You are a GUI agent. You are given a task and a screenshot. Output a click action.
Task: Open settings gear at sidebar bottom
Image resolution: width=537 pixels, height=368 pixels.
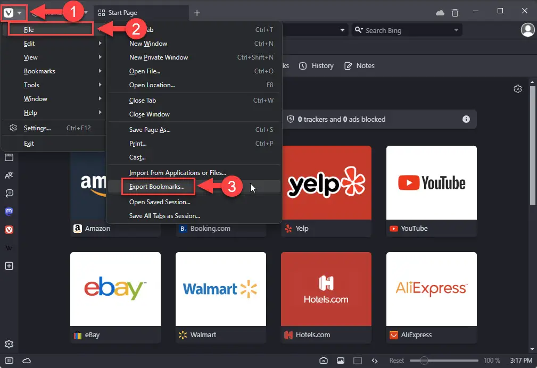9,344
